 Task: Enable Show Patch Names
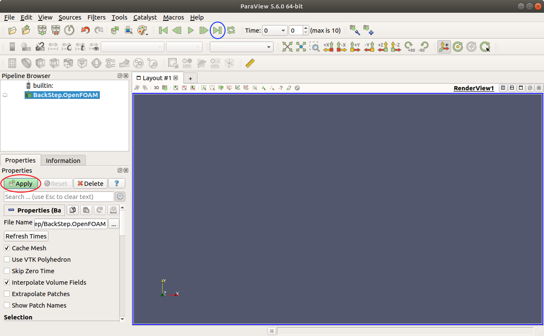(x=7, y=305)
